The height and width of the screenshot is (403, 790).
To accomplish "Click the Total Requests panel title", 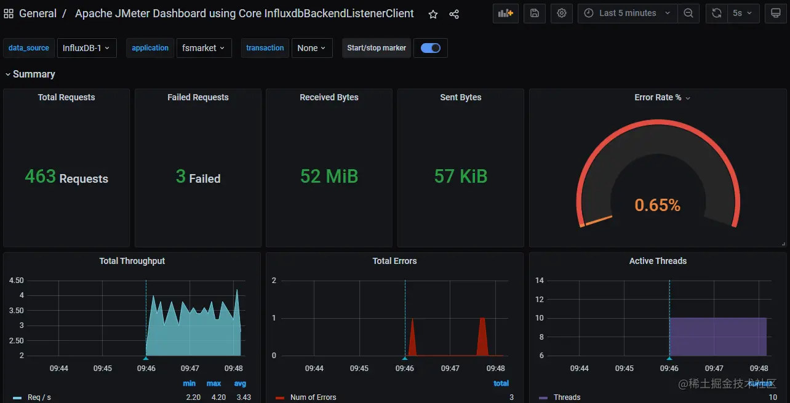I will [x=66, y=97].
